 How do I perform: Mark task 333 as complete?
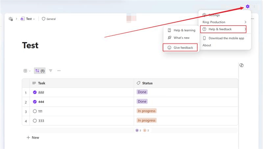35,121
